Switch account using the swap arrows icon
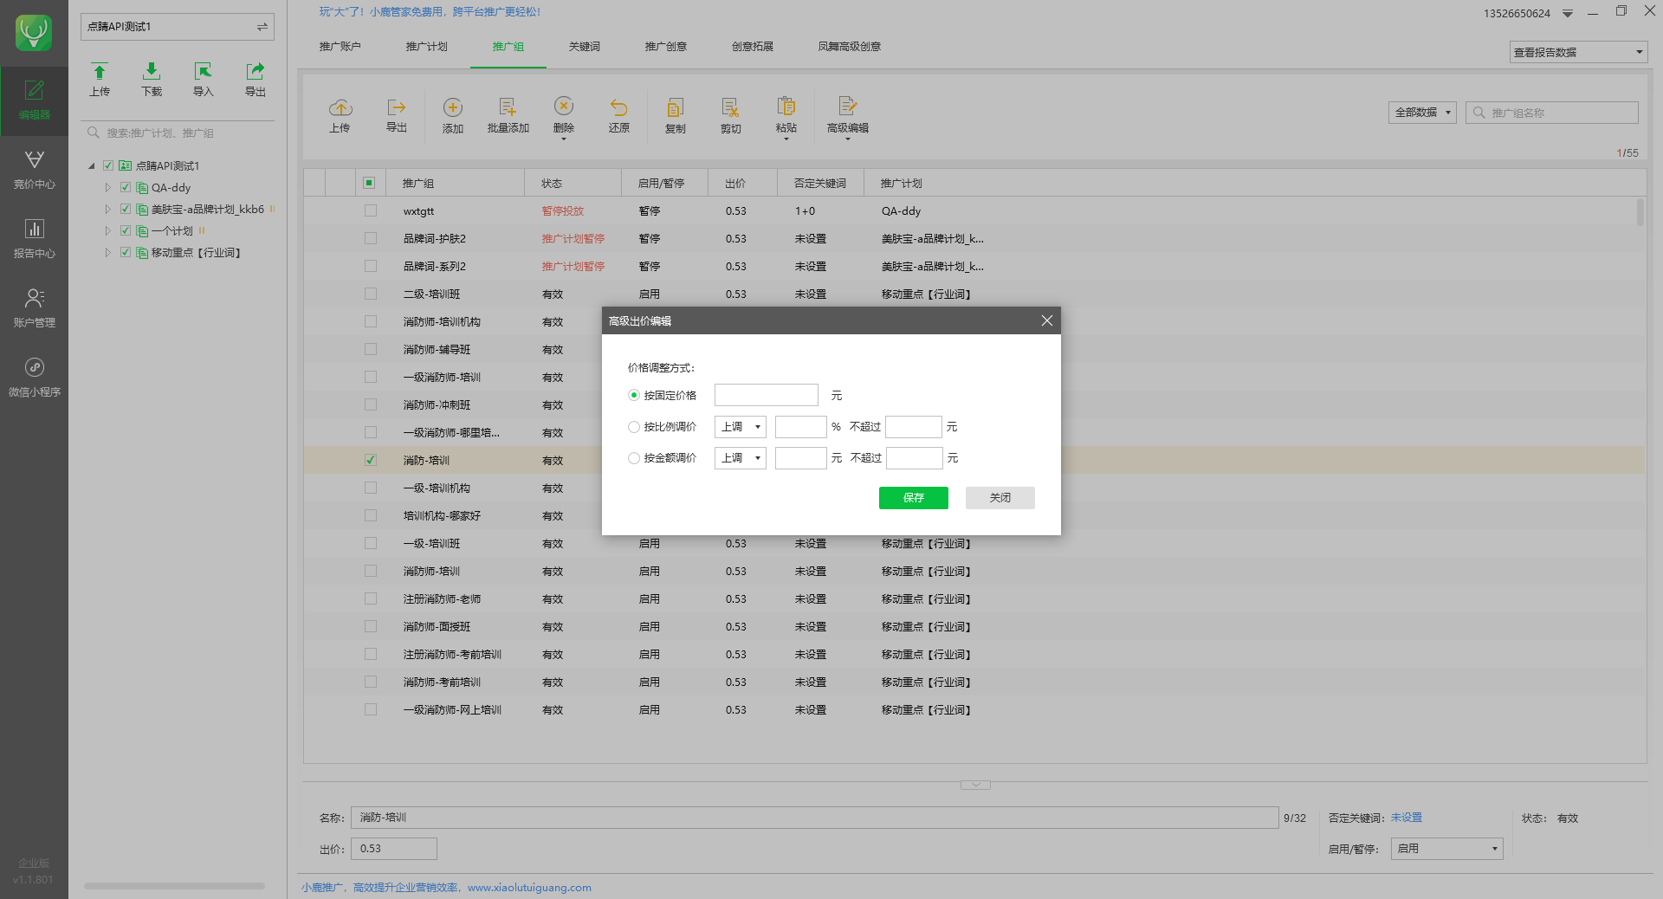1663x899 pixels. click(262, 27)
